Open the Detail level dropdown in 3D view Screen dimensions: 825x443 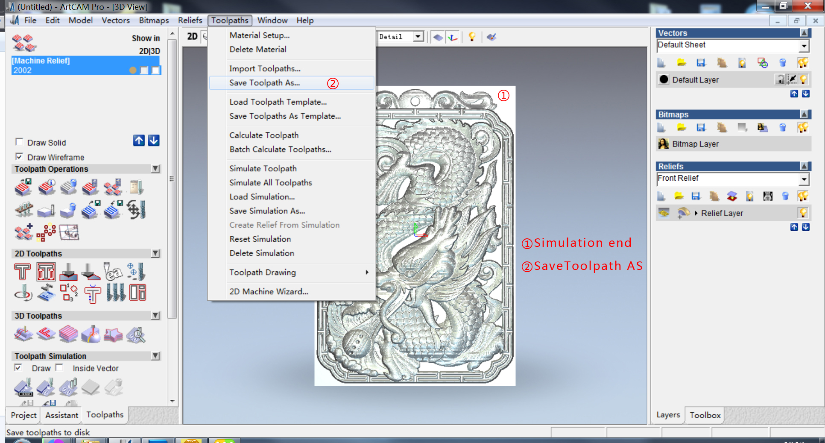(x=419, y=37)
